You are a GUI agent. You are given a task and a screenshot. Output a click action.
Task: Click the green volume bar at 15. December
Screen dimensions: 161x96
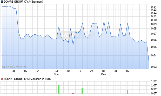pos(128,92)
